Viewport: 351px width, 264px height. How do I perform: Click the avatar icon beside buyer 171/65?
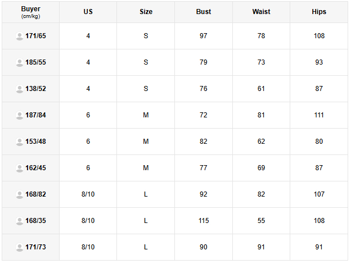pyautogui.click(x=20, y=36)
